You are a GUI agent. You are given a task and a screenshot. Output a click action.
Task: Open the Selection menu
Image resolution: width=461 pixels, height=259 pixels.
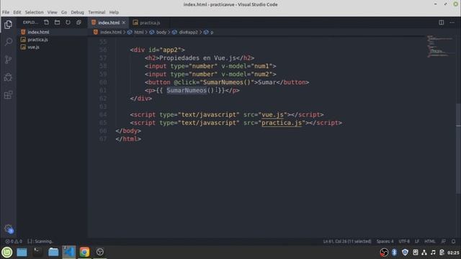[x=34, y=12]
